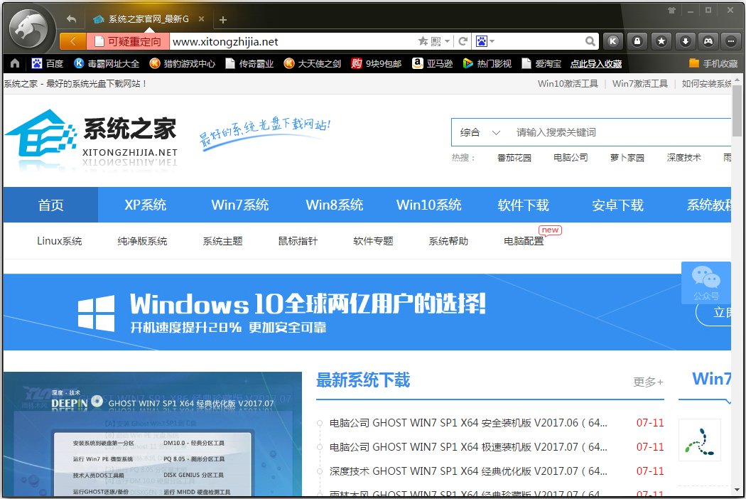Open the 爱淘宝 bookmark
The image size is (746, 499).
pos(541,63)
